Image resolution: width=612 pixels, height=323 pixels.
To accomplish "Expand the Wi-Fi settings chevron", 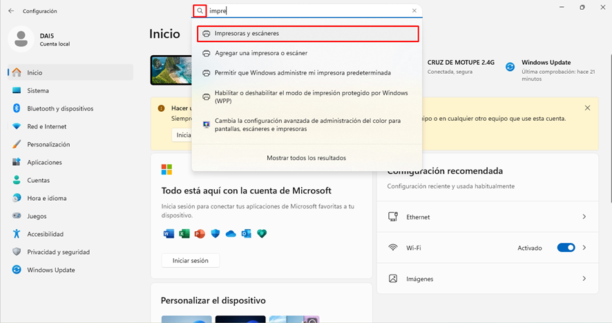I will (584, 248).
